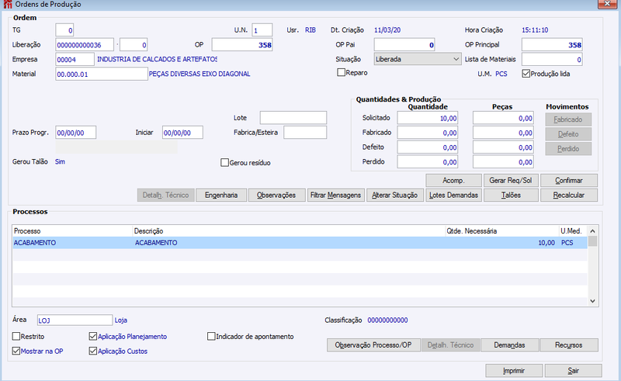Screen dimensions: 621x381
Task: Click the Lote input field
Action: coord(293,118)
